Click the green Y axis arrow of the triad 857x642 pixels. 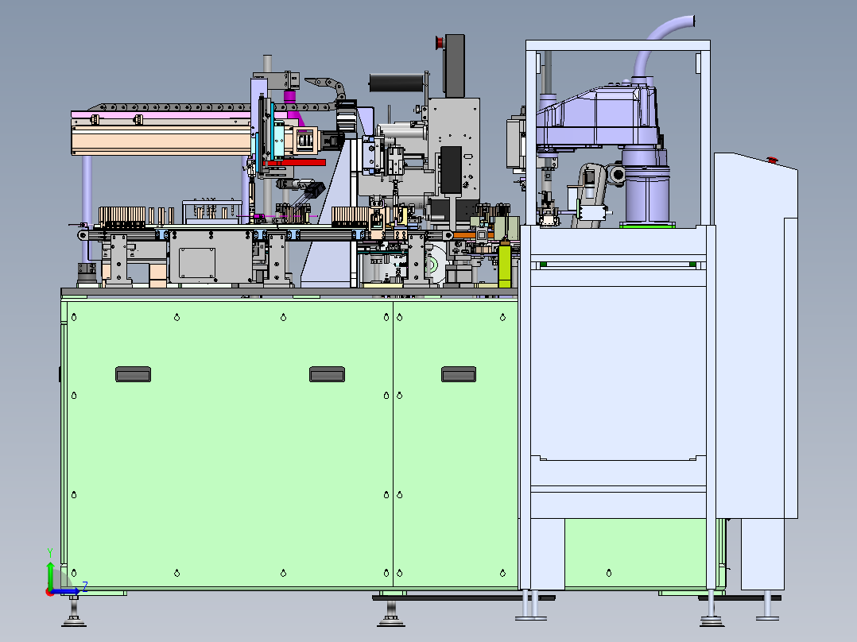[x=50, y=574]
